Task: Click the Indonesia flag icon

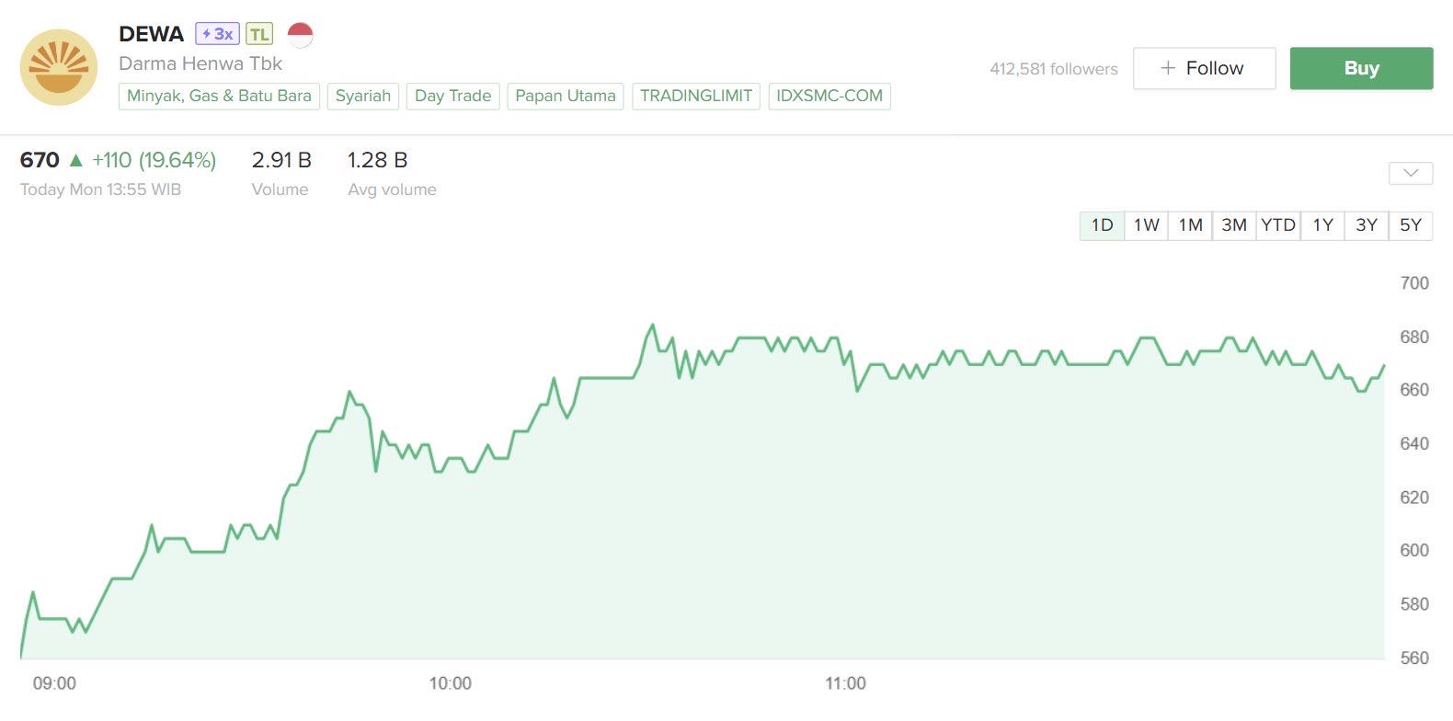Action: 301,35
